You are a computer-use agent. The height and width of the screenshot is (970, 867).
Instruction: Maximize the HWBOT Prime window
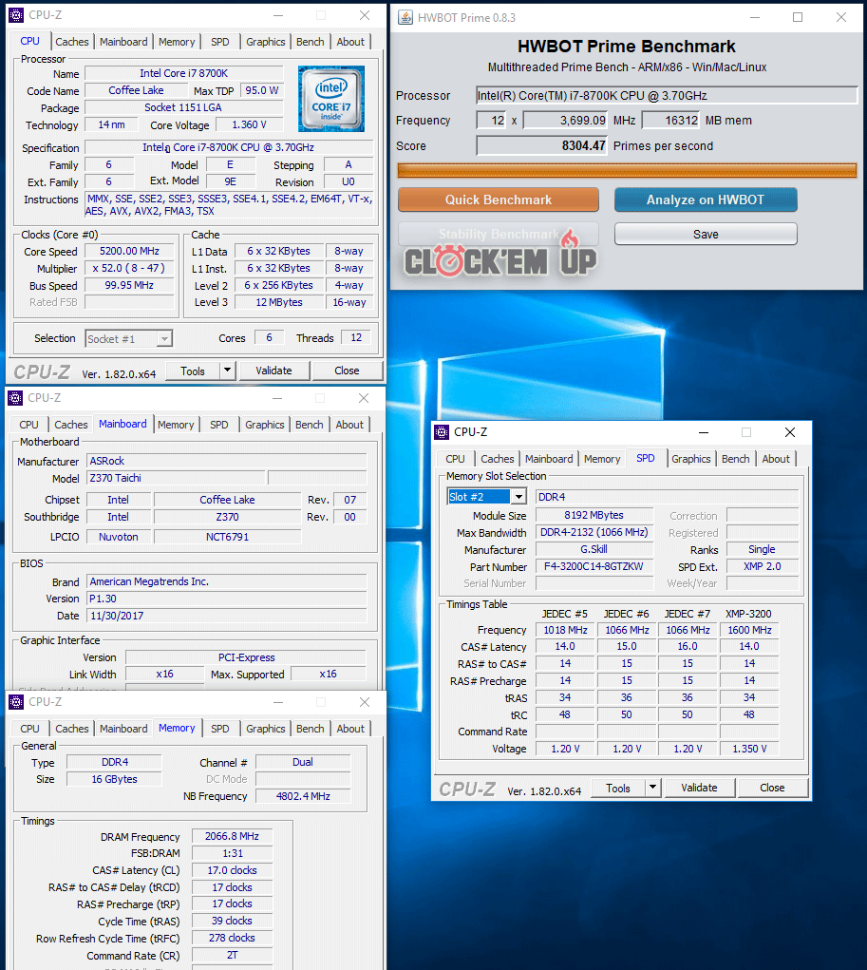pos(798,17)
